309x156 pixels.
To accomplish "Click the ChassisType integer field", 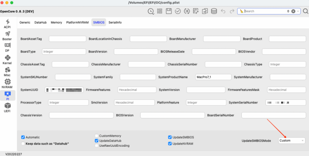I will point(287,64).
